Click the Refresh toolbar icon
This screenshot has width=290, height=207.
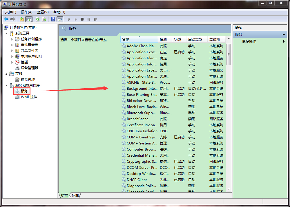37,19
